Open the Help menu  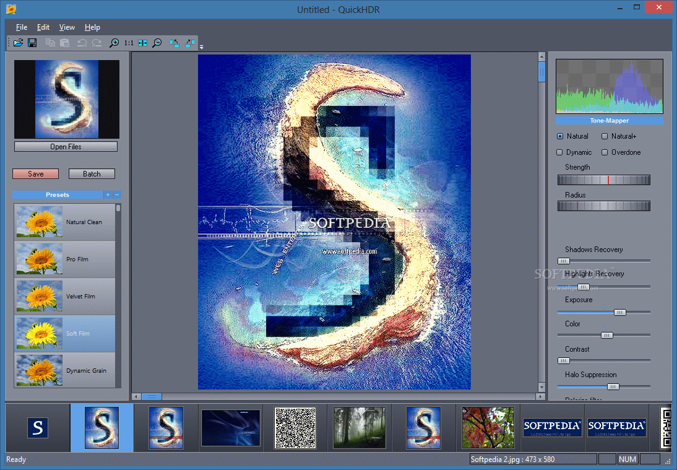92,27
